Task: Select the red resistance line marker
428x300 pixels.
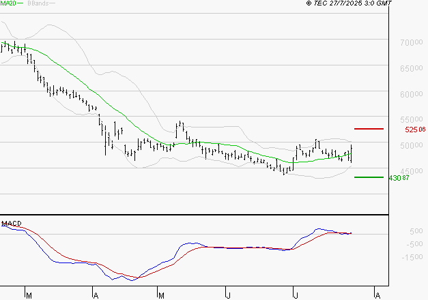Action: [x=369, y=128]
